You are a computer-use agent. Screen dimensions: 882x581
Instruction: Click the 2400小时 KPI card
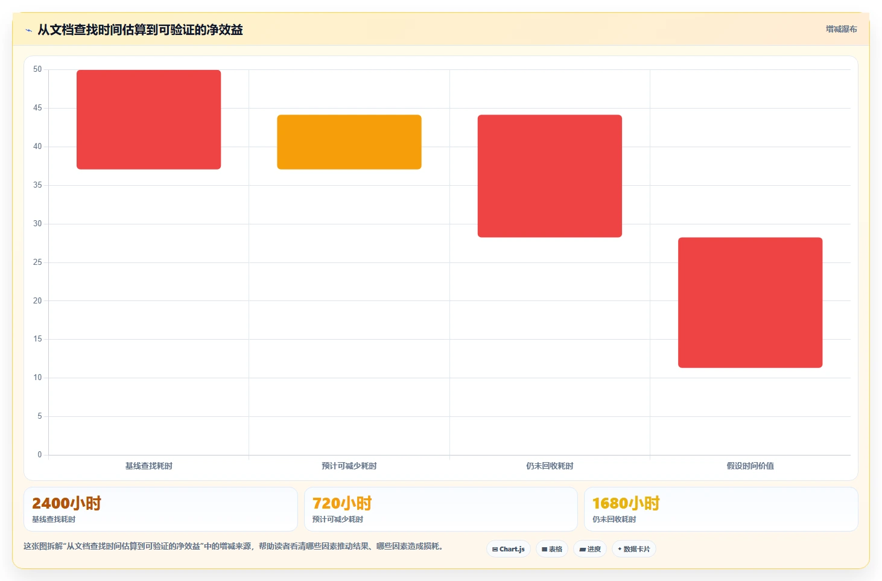coord(160,509)
